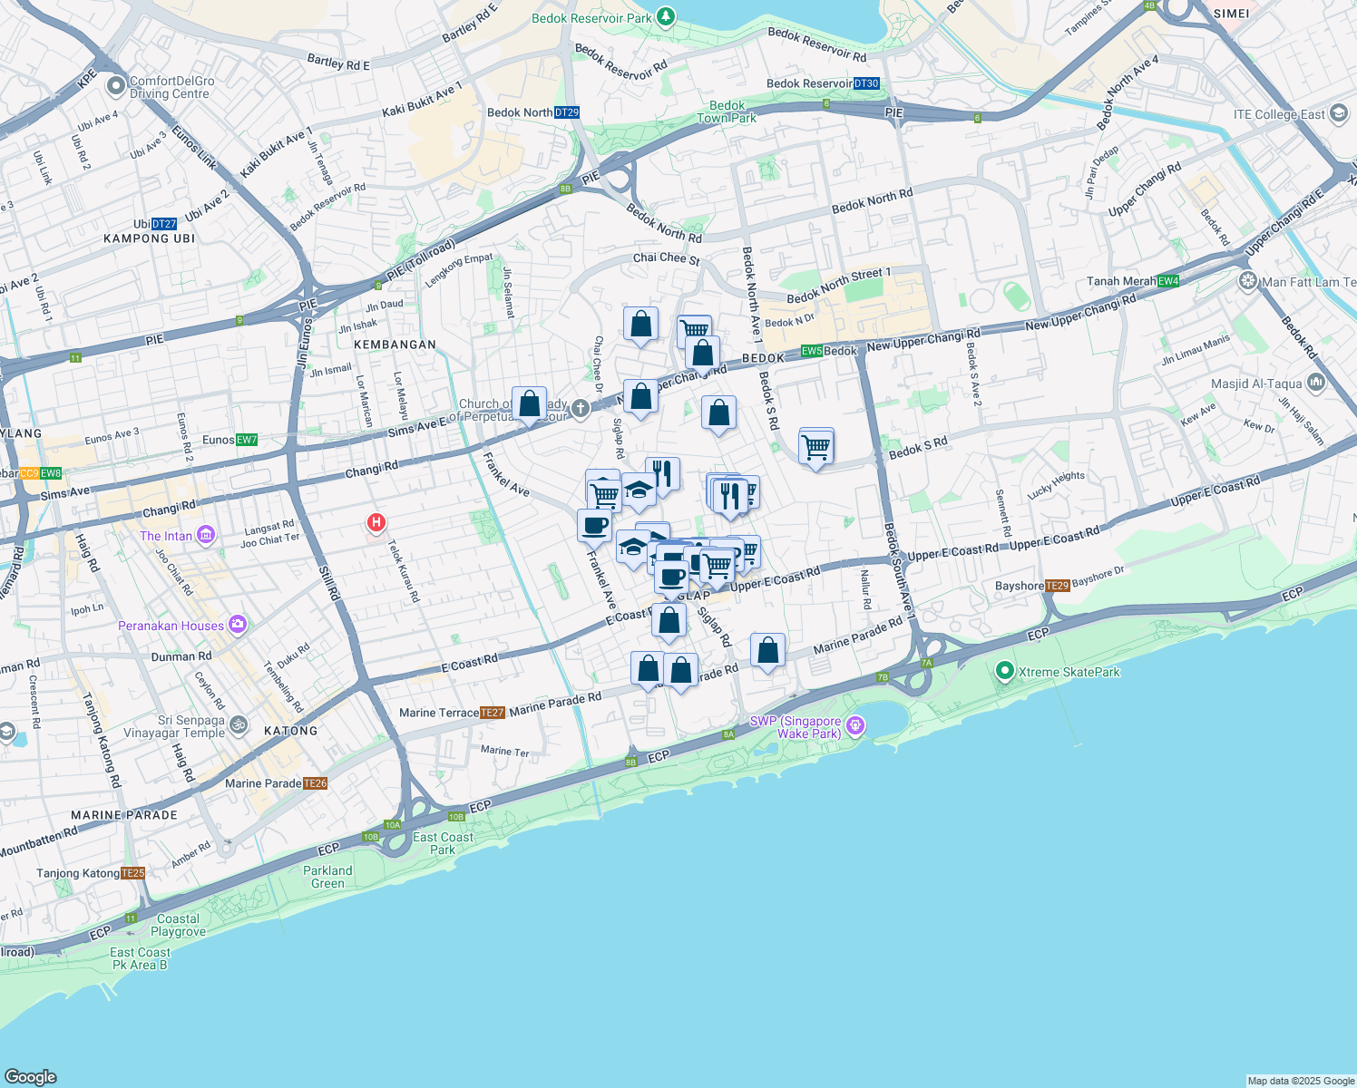Click the ComfortDelGro Driving Centre marker
This screenshot has height=1088, width=1357.
(x=115, y=84)
